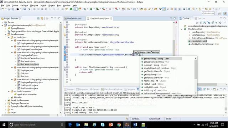Open Microsoft Edge from the taskbar

tap(70, 125)
